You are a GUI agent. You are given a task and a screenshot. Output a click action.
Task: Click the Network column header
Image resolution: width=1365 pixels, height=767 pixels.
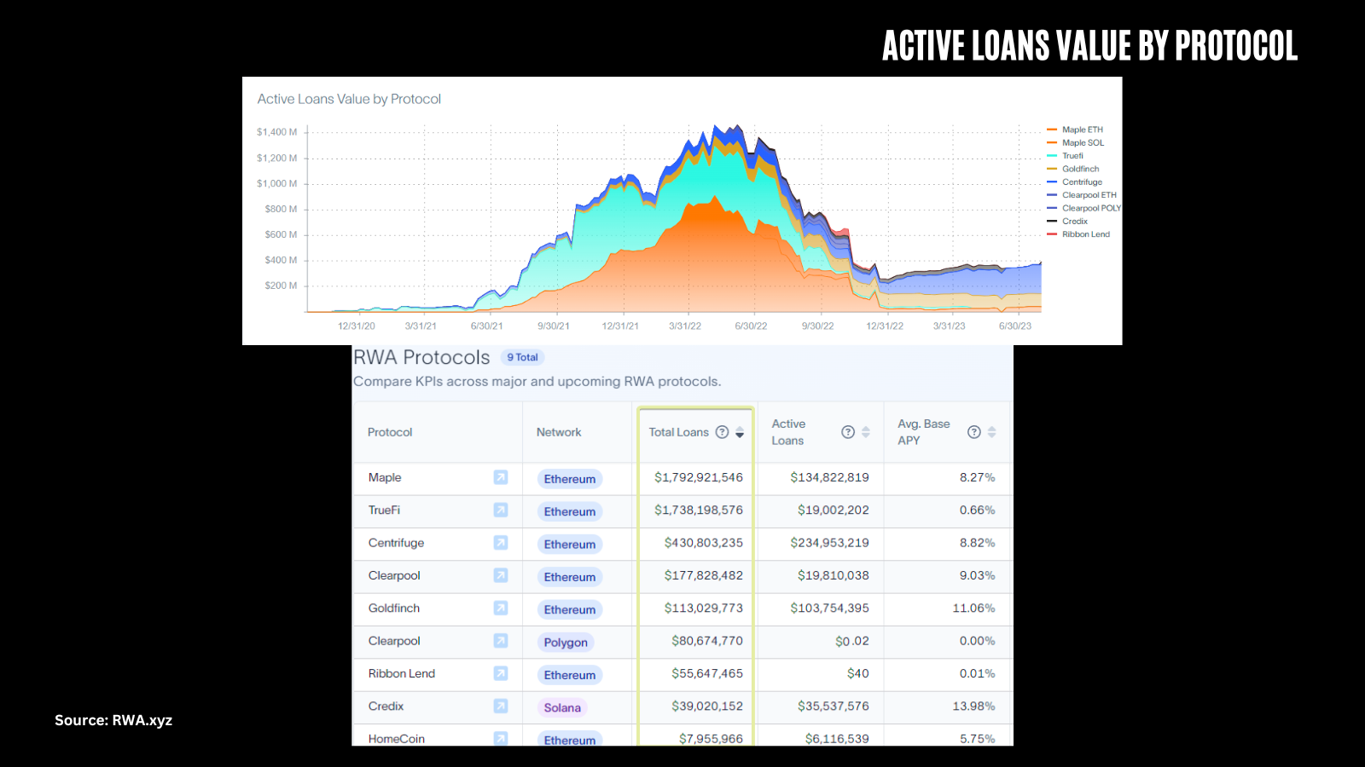[559, 432]
